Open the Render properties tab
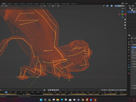136x102 pixels. tap(129, 42)
